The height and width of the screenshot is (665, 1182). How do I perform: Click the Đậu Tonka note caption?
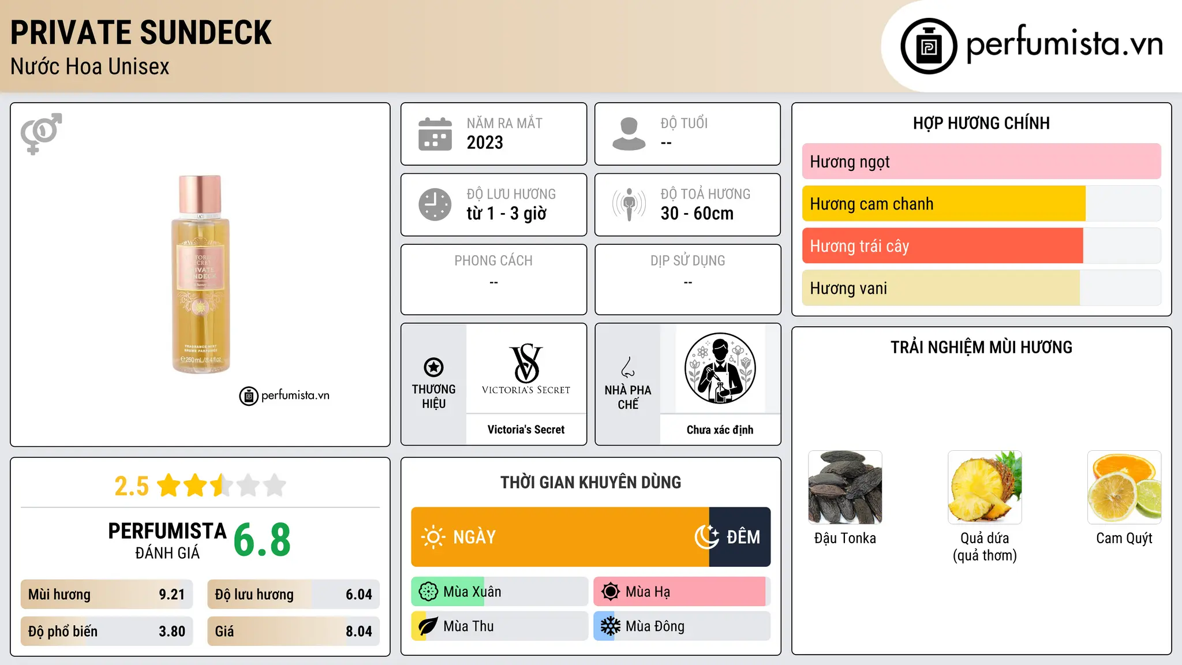845,538
